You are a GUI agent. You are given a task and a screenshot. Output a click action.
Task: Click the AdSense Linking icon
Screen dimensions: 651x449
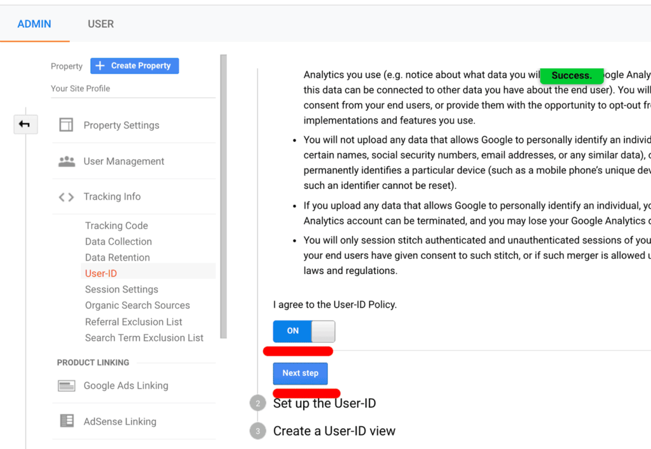point(65,421)
